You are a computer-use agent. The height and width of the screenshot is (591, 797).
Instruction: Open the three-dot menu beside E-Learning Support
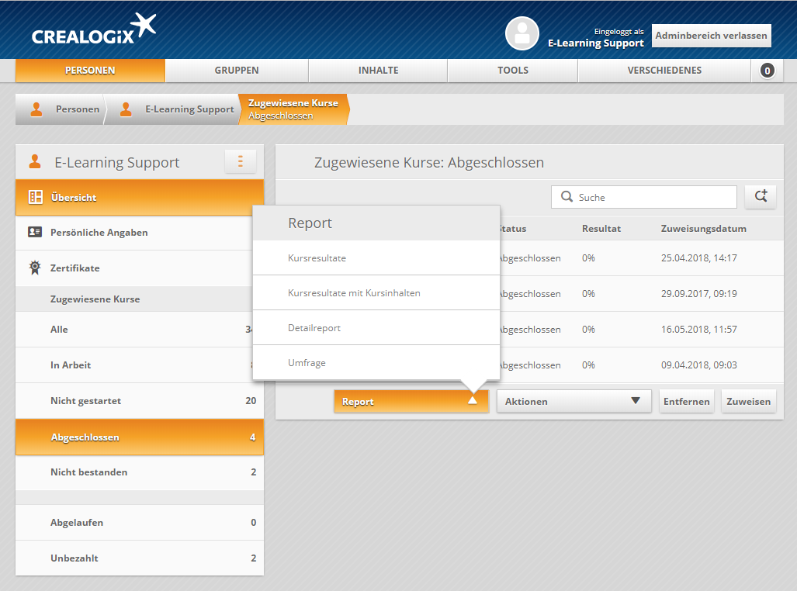coord(241,161)
